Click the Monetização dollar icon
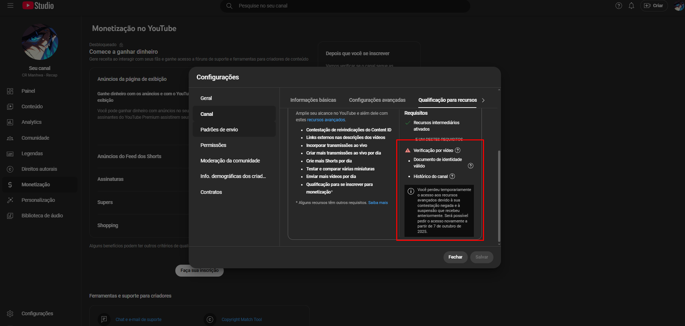The height and width of the screenshot is (326, 685). coord(10,185)
